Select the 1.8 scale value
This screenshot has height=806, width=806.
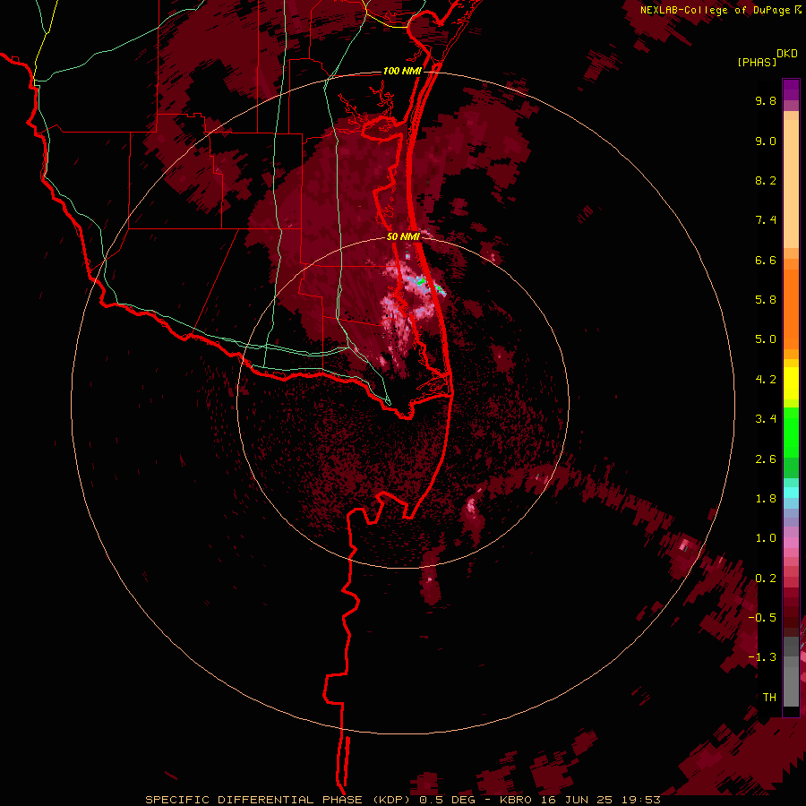click(x=766, y=499)
